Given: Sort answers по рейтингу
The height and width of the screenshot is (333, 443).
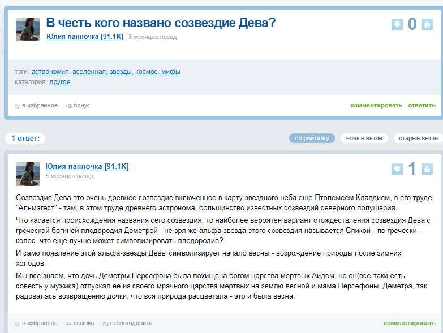Looking at the screenshot, I should [x=312, y=139].
